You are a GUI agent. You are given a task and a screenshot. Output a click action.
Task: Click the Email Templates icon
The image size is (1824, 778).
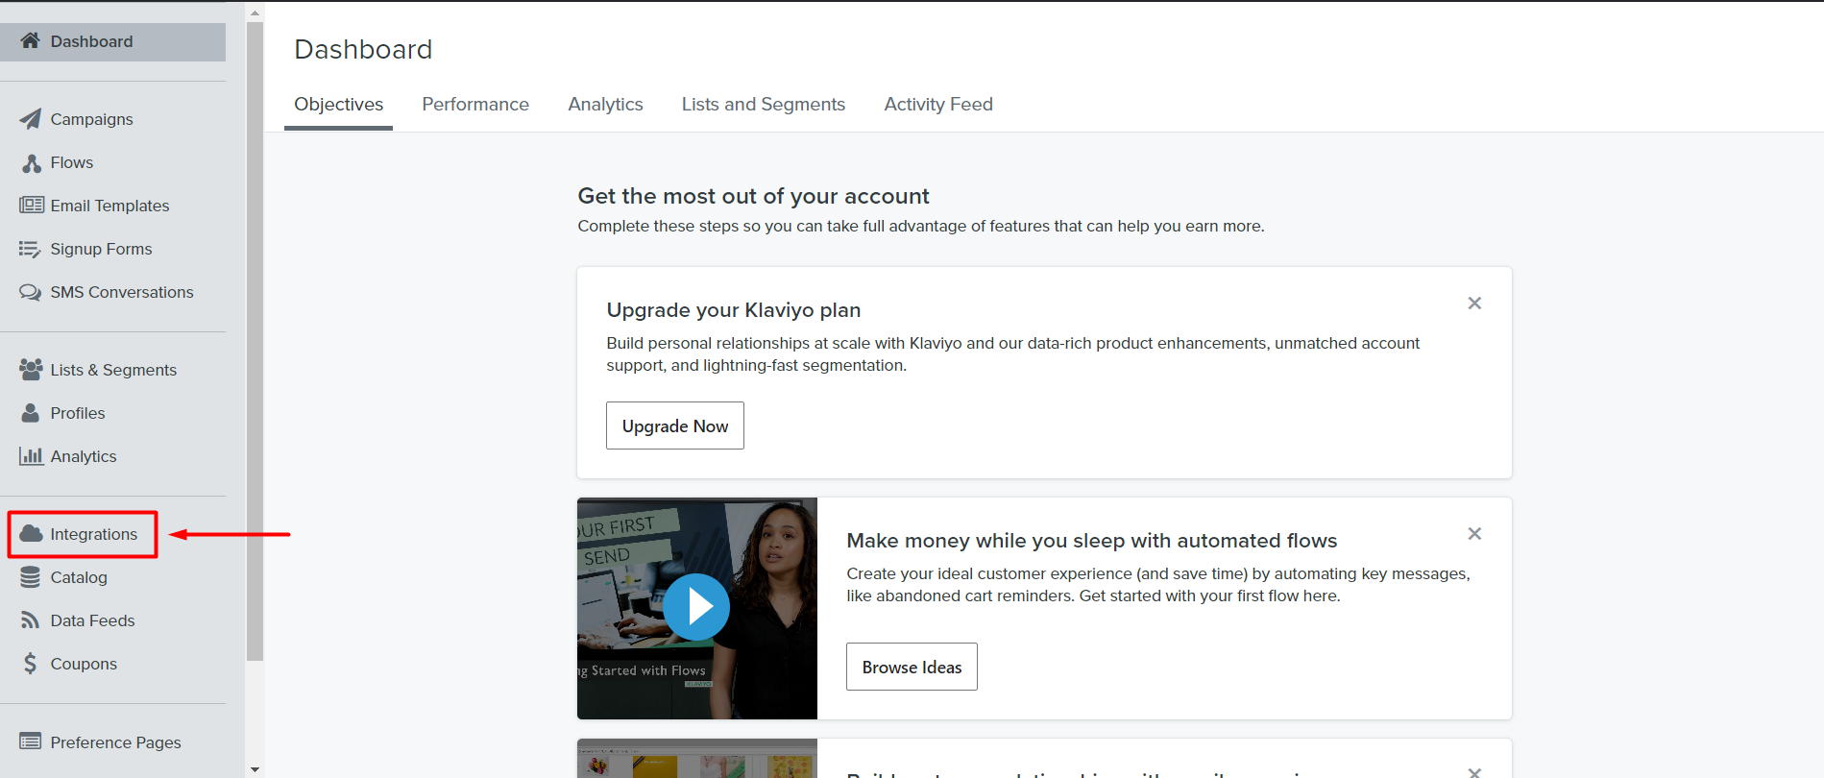pos(31,206)
